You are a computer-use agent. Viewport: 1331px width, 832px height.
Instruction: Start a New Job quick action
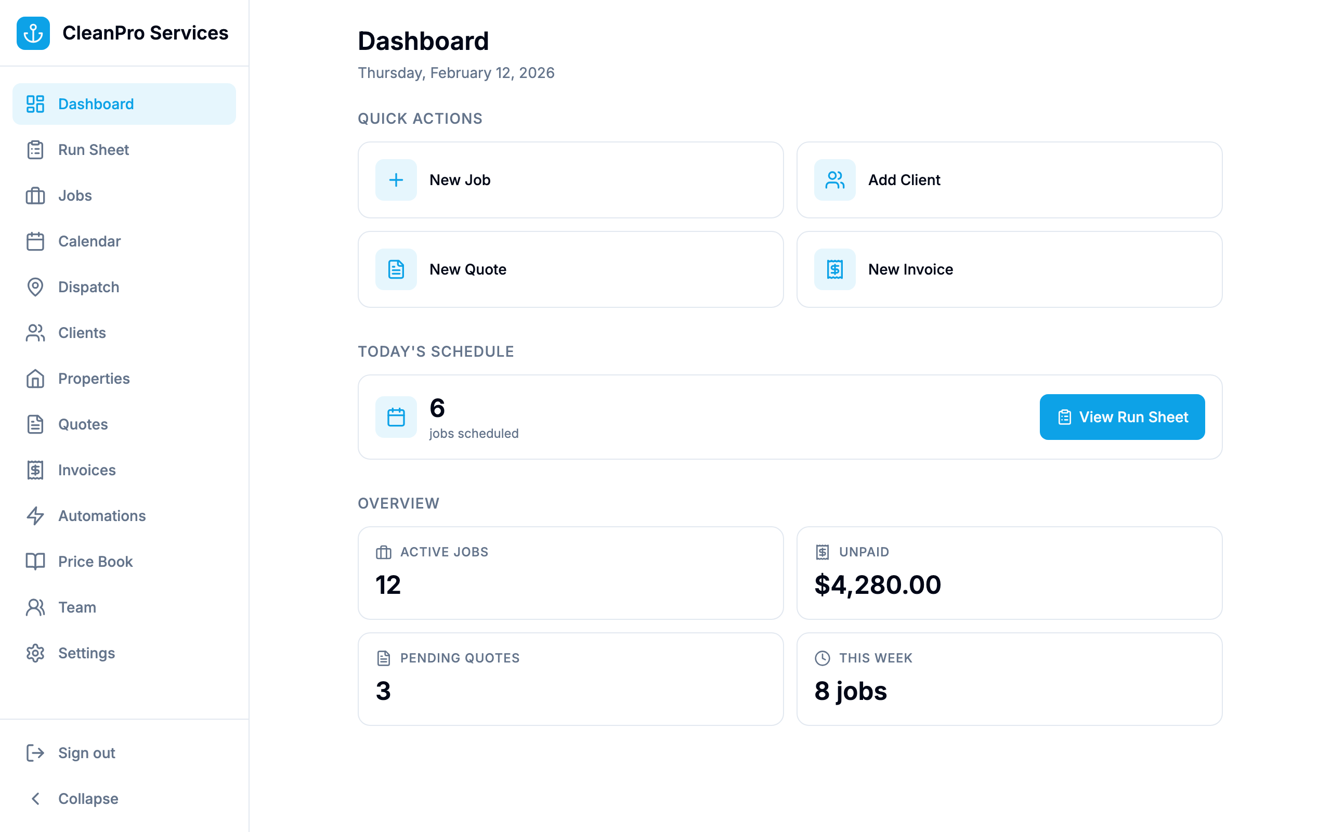[x=570, y=180]
